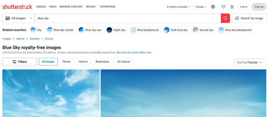Screen dimensions: 270x117
Task: Select the All images filter tab
Action: 48,62
